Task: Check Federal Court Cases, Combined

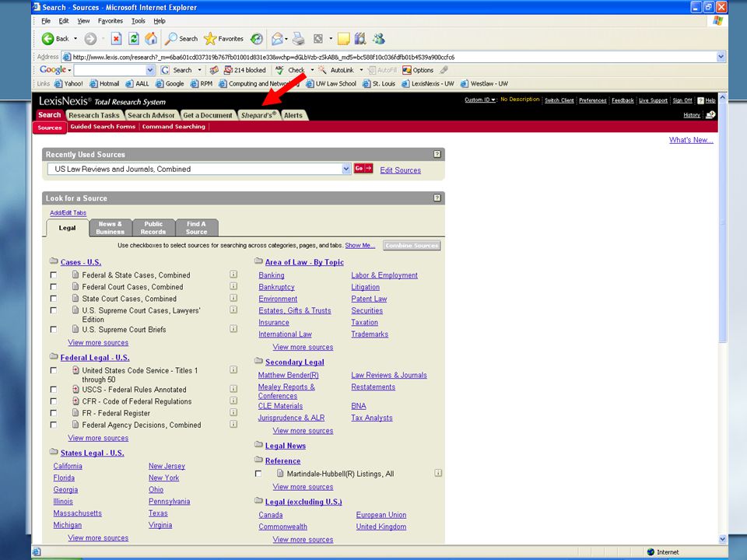Action: point(54,287)
